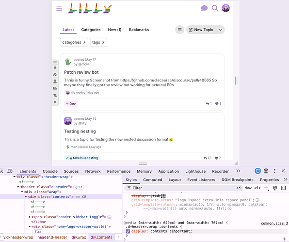Screen dimensions: 289x242
Task: Click the fabulous testing category badge
Action: coord(82,158)
